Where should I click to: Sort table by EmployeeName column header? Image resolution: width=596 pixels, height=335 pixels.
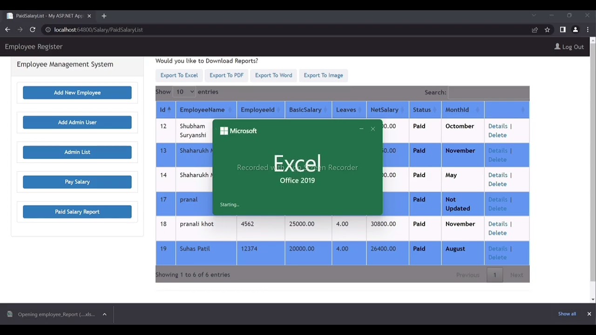tap(206, 110)
